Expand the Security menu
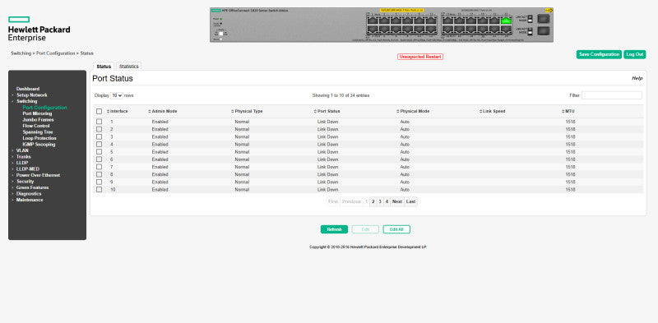 (25, 182)
